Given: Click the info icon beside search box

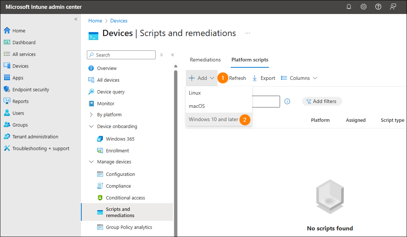Looking at the screenshot, I should click(287, 102).
